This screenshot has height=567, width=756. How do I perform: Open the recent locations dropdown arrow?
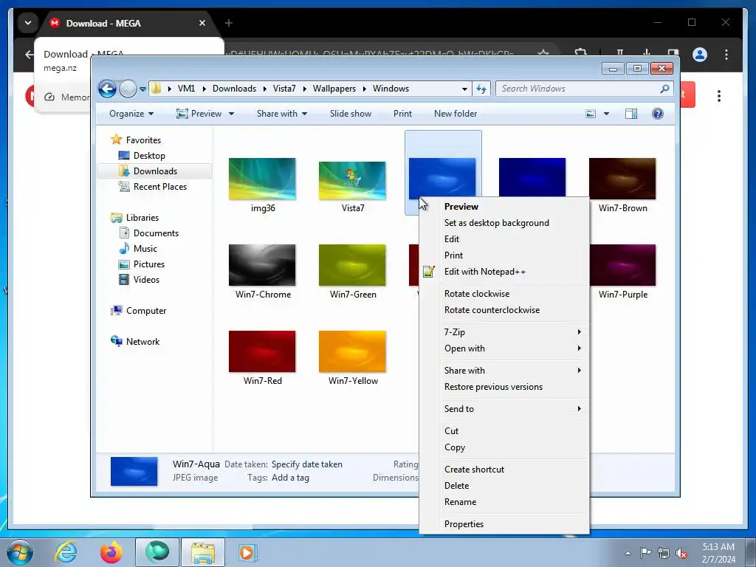coord(142,89)
